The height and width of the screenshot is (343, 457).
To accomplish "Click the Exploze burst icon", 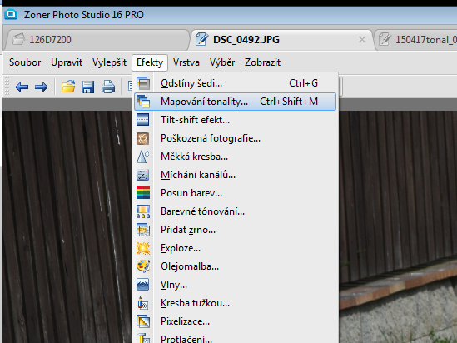I will [143, 248].
